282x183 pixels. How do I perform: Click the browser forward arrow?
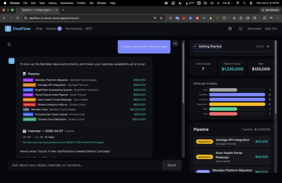click(11, 18)
